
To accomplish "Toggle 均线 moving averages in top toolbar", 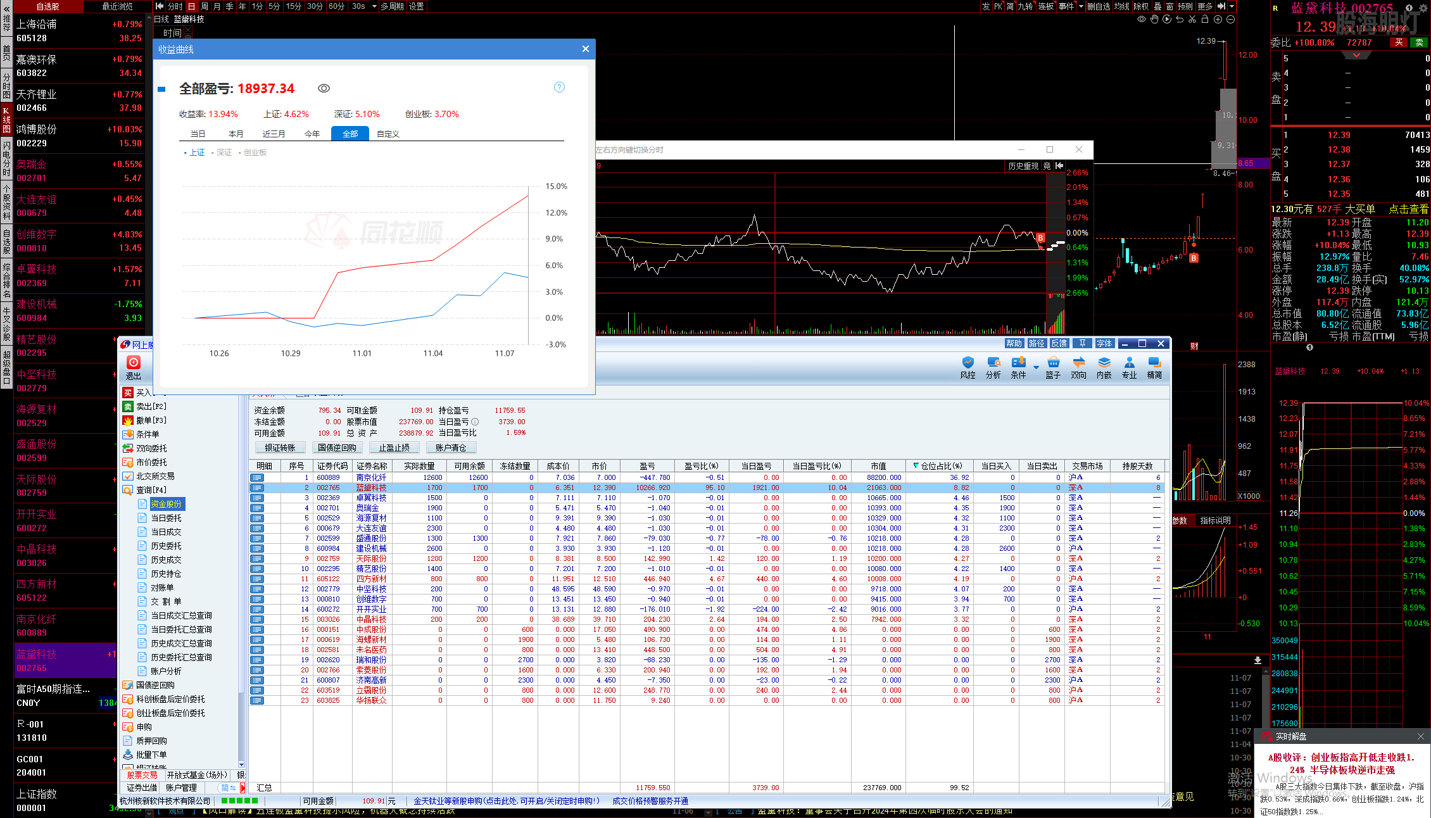I will click(1122, 6).
